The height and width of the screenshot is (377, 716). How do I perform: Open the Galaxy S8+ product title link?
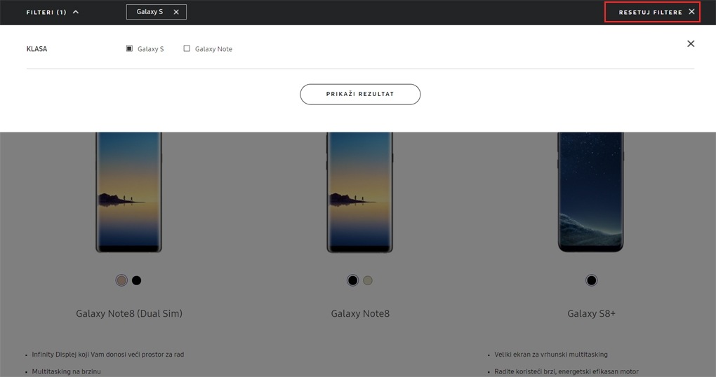591,314
